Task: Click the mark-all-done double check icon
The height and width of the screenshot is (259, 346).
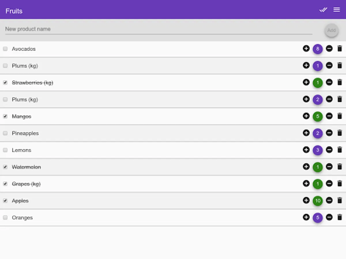Action: [x=323, y=10]
